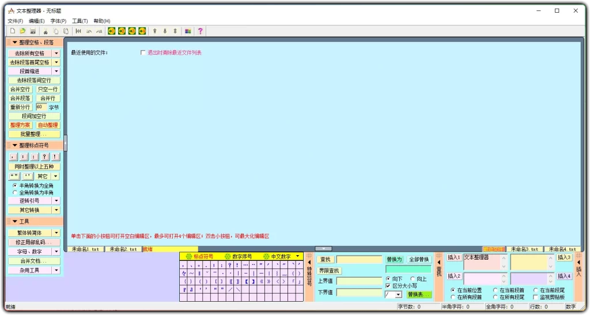590x315 pixels.
Task: Switch to edit area 4 yellow icon
Action: click(x=142, y=31)
